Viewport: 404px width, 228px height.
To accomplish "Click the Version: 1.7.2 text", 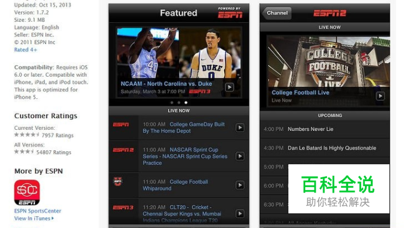I will pyautogui.click(x=32, y=12).
